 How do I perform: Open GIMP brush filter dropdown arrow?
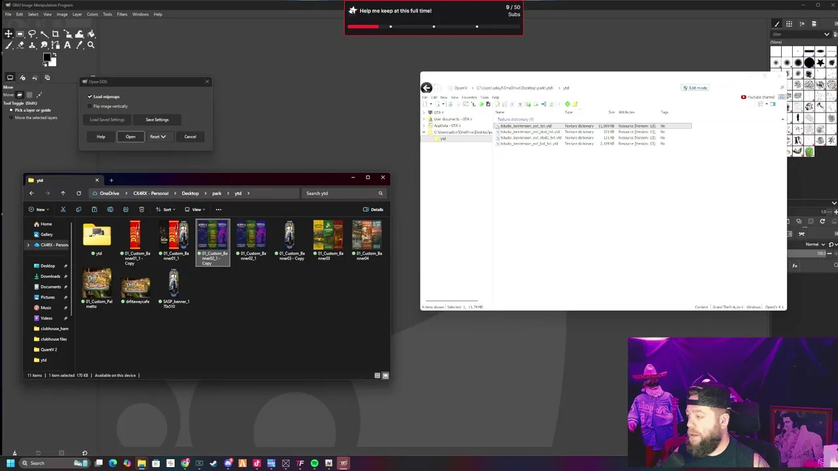pos(827,34)
